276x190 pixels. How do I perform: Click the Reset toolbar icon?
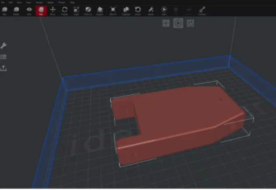[x=138, y=11]
